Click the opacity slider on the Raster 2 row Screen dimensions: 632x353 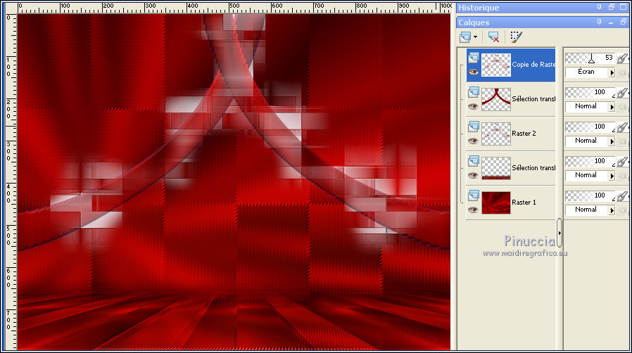(x=590, y=127)
